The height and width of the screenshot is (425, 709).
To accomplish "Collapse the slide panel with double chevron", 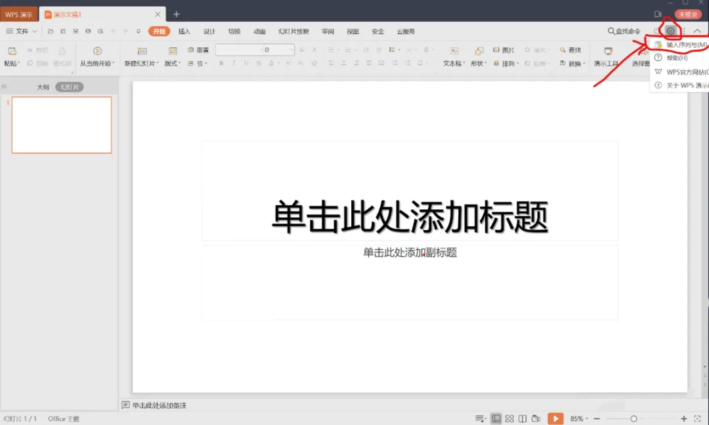I will tap(4, 87).
